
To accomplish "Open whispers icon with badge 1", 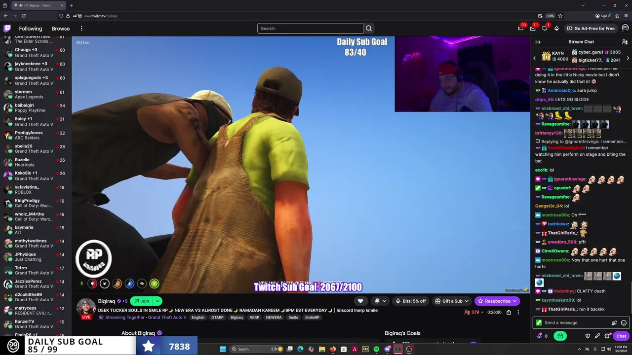I will tap(545, 28).
